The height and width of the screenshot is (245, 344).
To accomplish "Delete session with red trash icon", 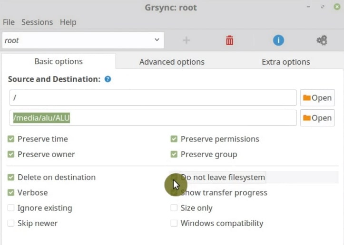I will pos(229,40).
